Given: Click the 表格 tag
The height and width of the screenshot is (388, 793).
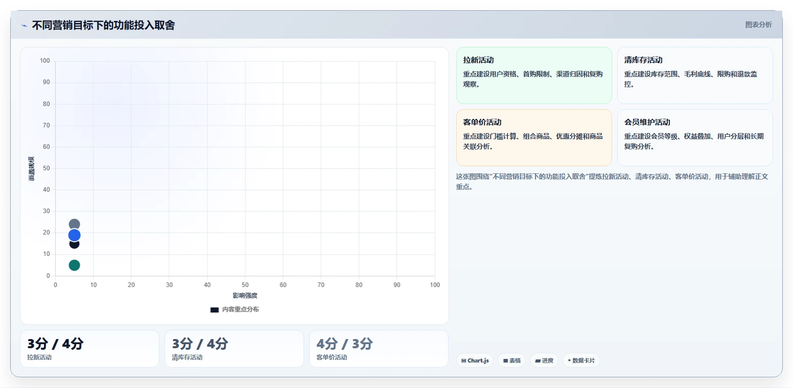Looking at the screenshot, I should pos(511,360).
